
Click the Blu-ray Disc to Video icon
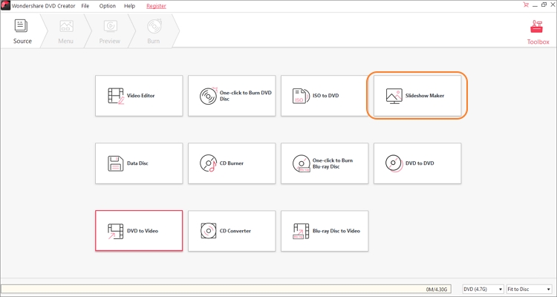301,231
